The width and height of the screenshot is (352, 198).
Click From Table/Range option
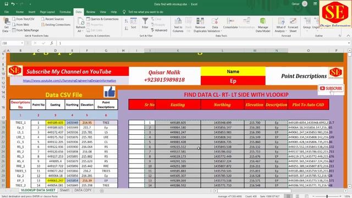pyautogui.click(x=25, y=30)
